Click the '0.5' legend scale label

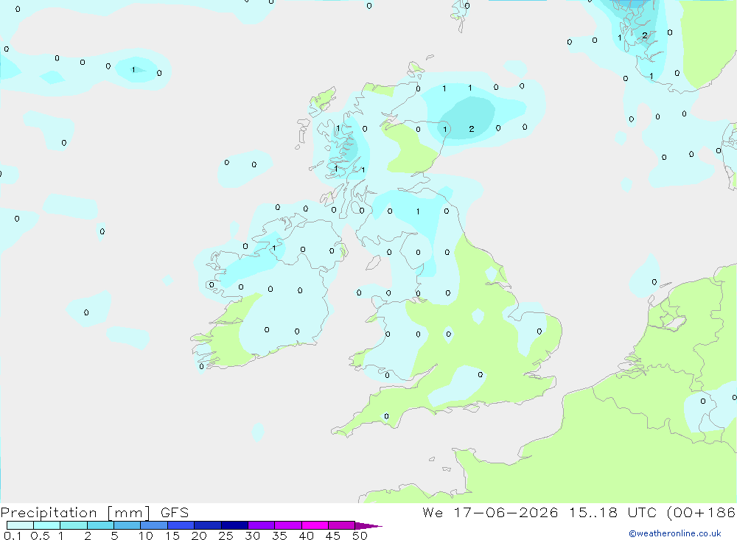tap(41, 536)
